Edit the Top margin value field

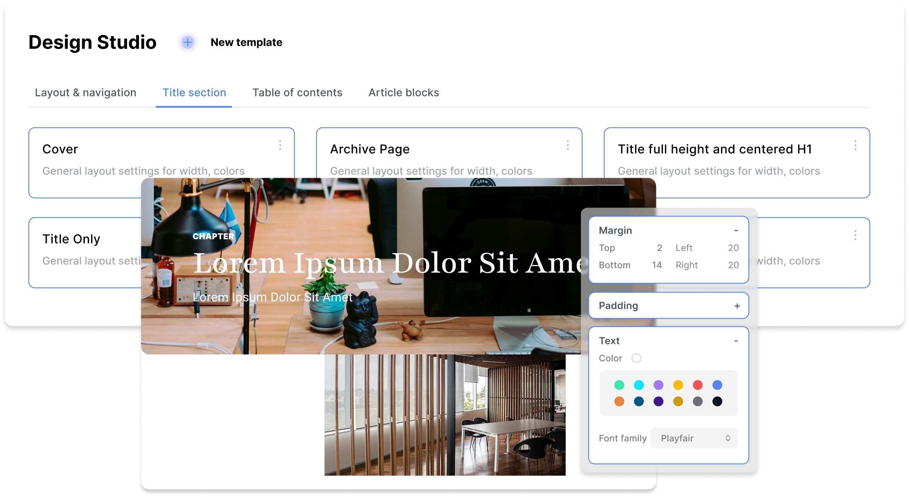(659, 248)
